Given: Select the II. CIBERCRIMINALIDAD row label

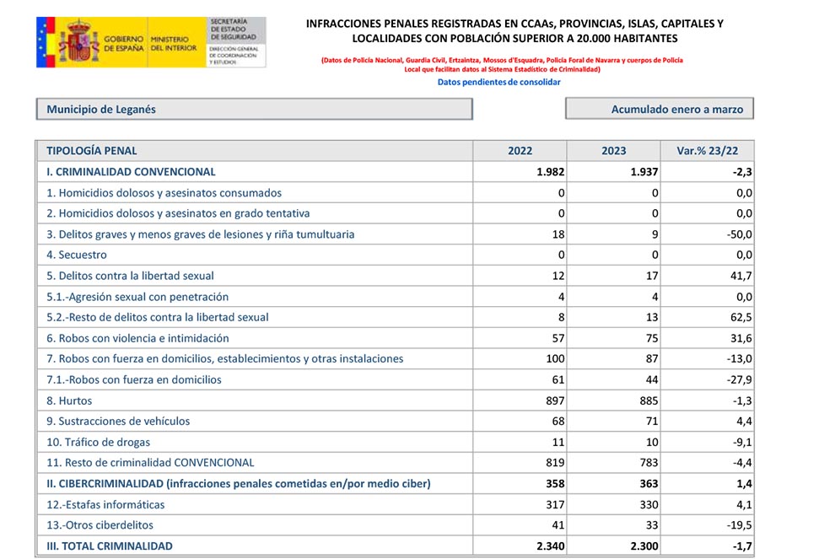Looking at the screenshot, I should click(x=238, y=484).
